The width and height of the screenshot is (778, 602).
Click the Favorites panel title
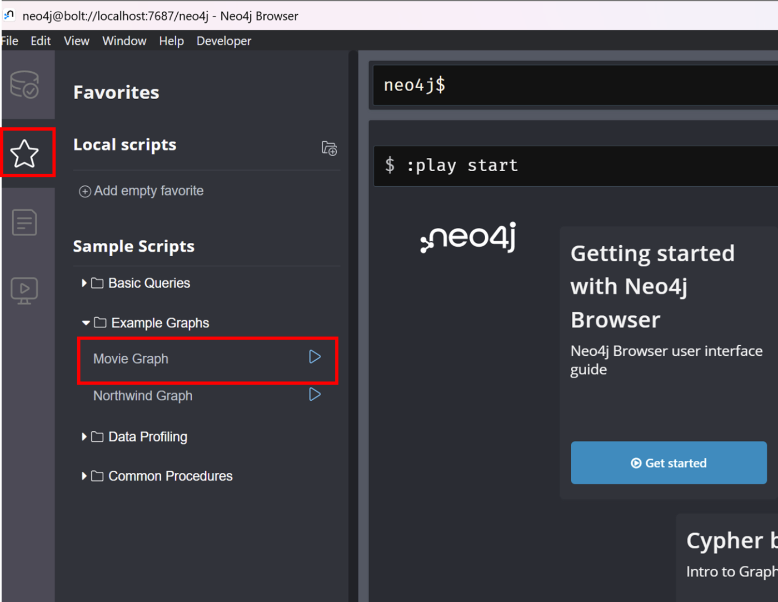(116, 92)
